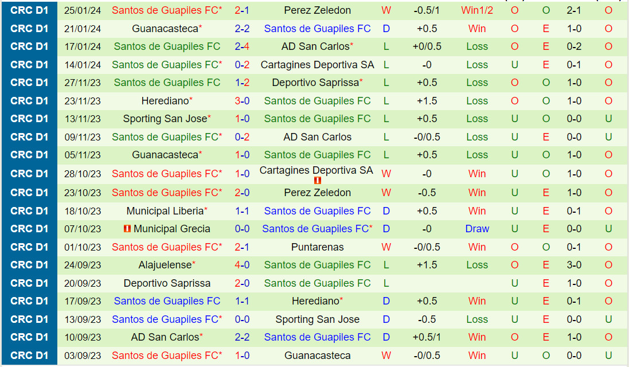The height and width of the screenshot is (367, 629).
Task: Open Cartagines Deportiva SA in the 14/01/24 match
Action: [x=317, y=65]
